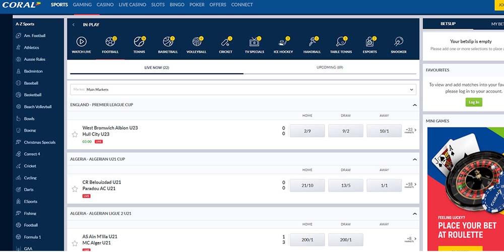Viewport: 504px width, 252px height.
Task: Select the Basketball in-play icon
Action: click(x=167, y=42)
